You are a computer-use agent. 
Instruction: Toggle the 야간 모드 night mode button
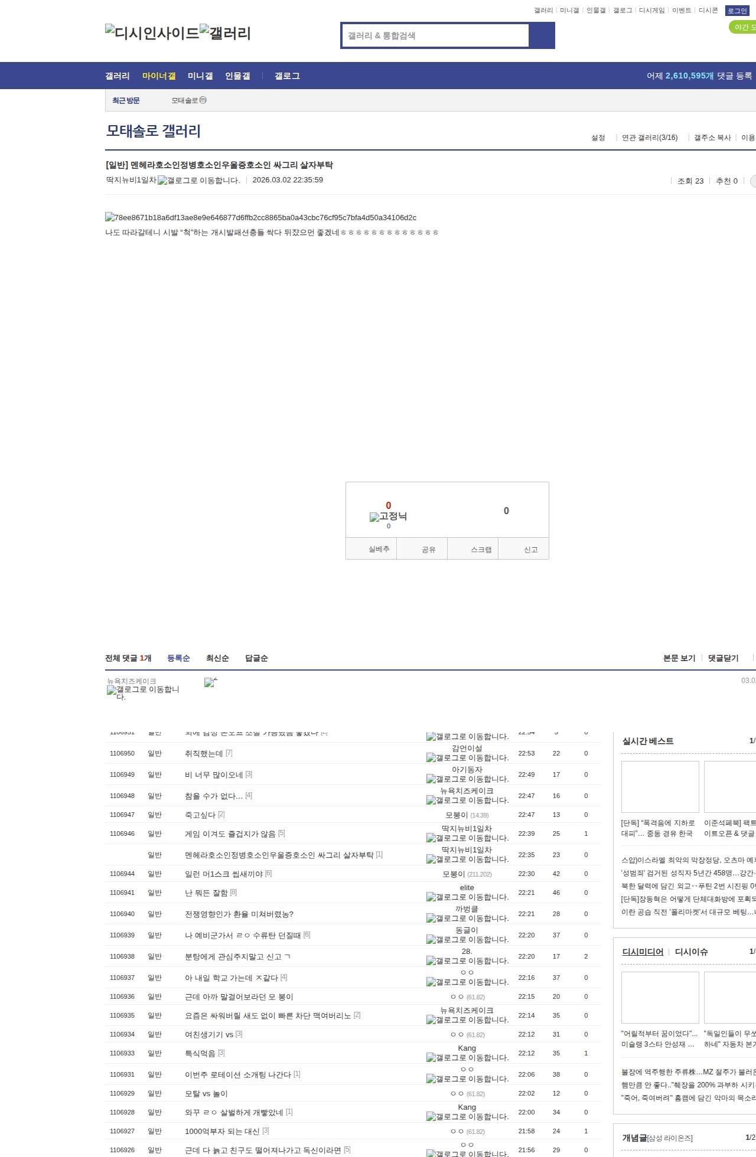click(743, 27)
